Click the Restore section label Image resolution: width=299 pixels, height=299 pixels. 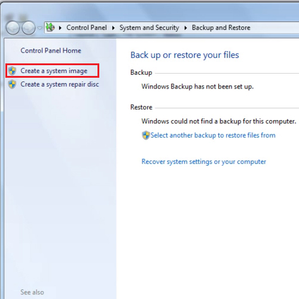click(x=141, y=107)
